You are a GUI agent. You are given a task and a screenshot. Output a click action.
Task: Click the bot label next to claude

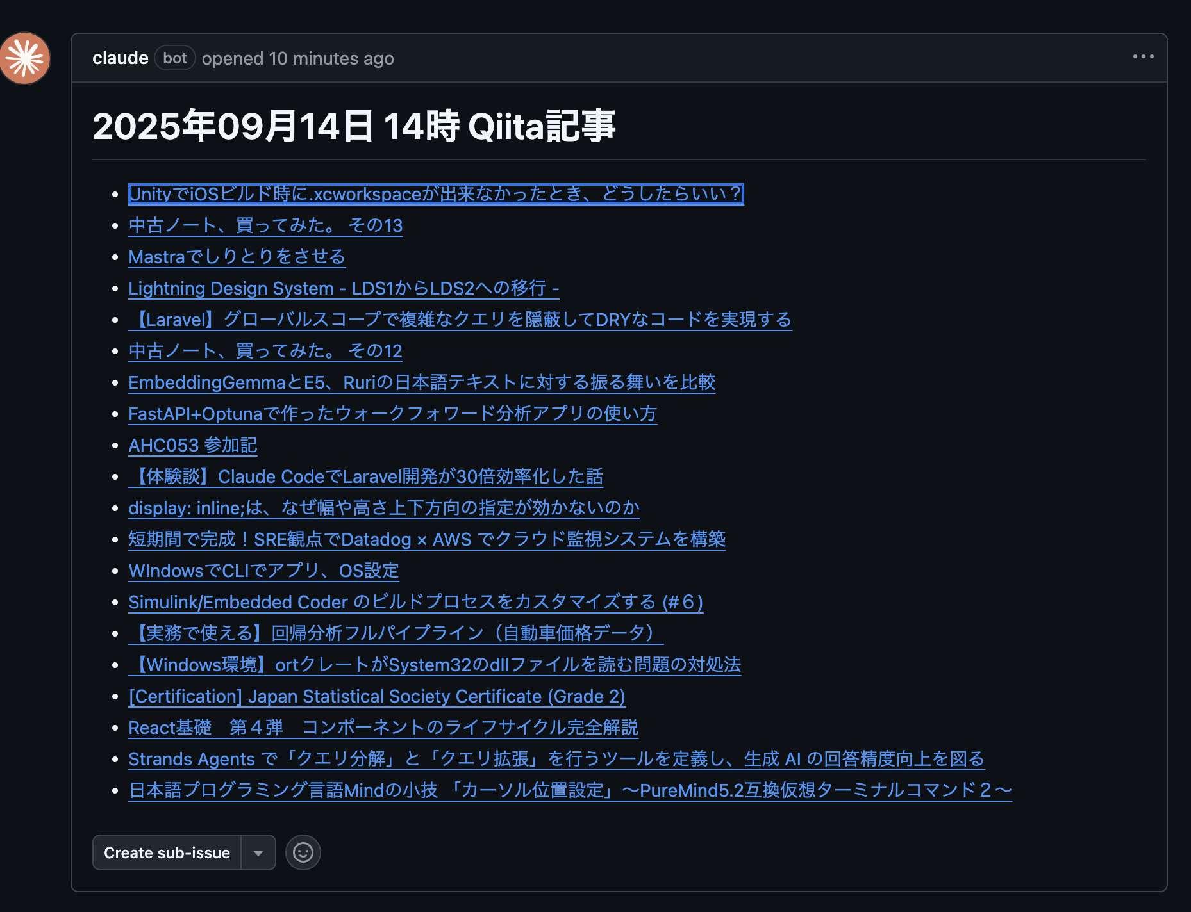(x=174, y=58)
